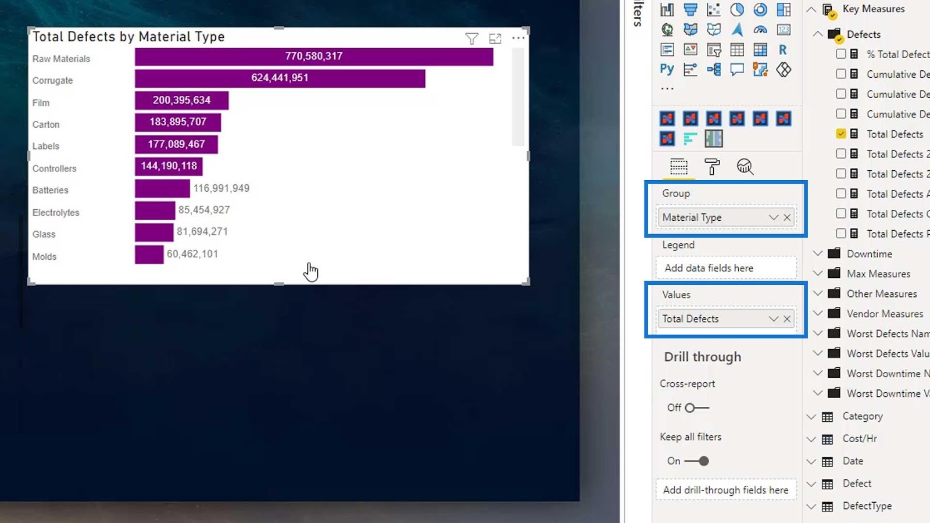
Task: Insert an R script visual
Action: click(784, 50)
